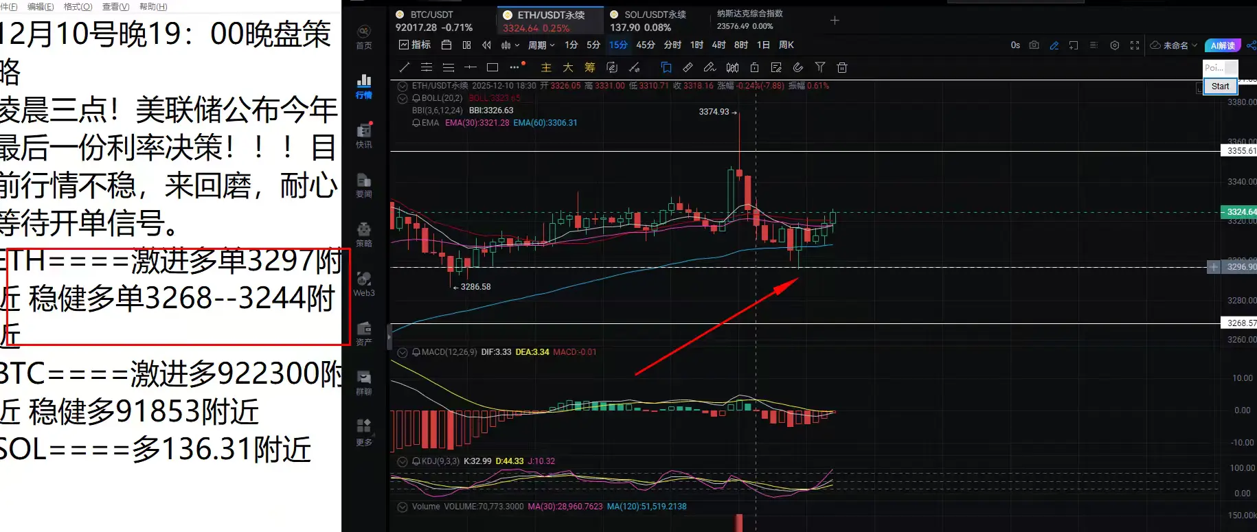Open the 查看(V) menu in the text editor
The image size is (1257, 532).
click(x=115, y=6)
